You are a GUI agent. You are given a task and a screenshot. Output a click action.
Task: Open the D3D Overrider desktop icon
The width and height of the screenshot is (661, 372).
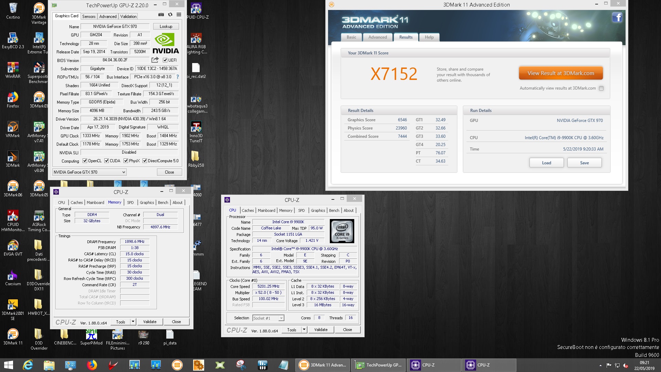coord(39,339)
